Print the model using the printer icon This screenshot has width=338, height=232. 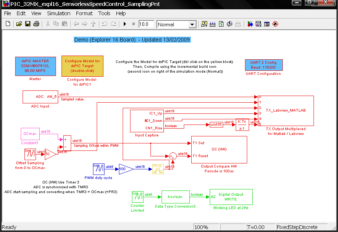click(36, 24)
